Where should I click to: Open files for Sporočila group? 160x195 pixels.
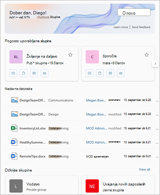point(100,73)
